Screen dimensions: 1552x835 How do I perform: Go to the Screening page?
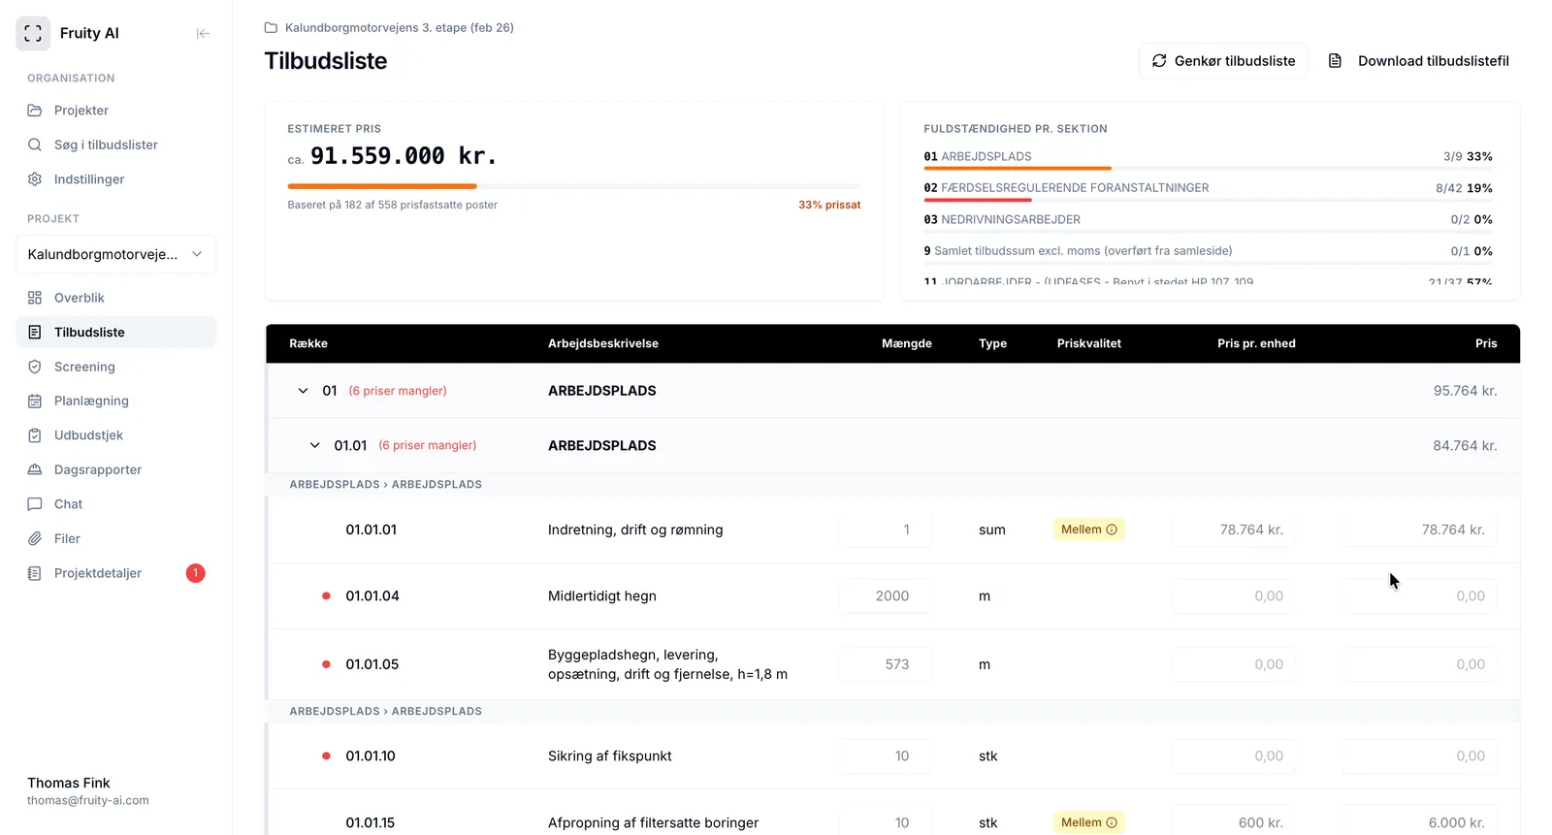tap(116, 367)
